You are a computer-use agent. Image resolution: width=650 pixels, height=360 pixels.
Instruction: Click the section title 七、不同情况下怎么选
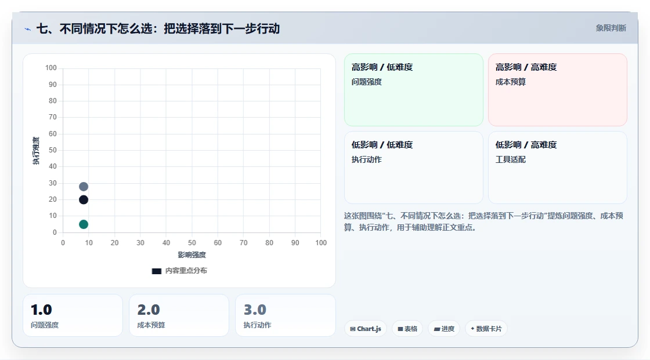(158, 28)
